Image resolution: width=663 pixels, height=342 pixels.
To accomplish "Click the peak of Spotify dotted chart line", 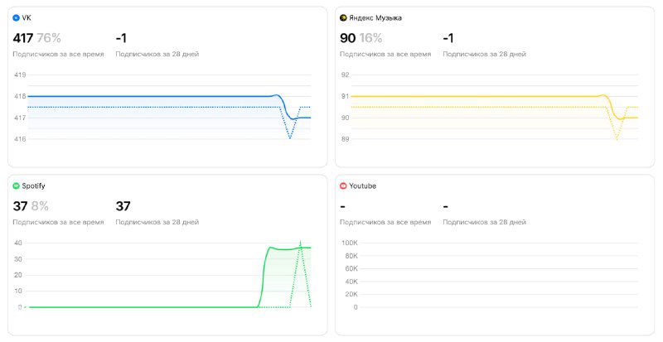I will pos(301,243).
